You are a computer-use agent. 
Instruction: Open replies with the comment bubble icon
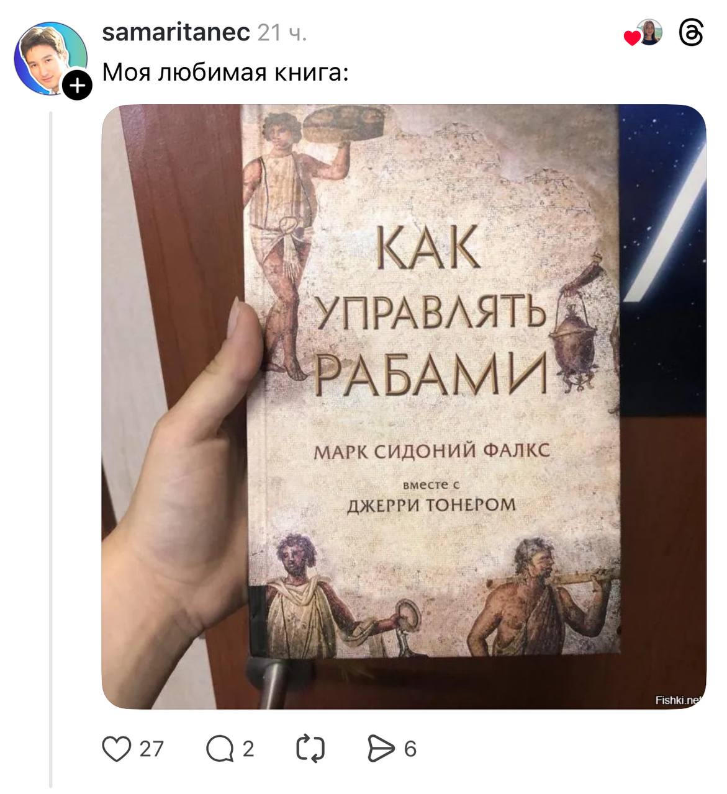[x=220, y=749]
